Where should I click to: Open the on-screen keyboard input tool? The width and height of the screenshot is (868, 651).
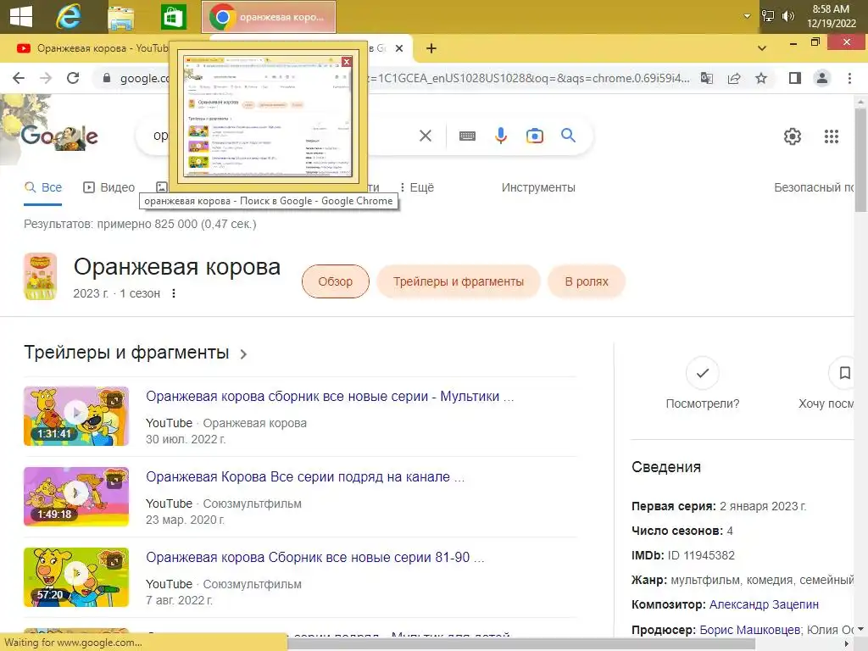[x=467, y=136]
